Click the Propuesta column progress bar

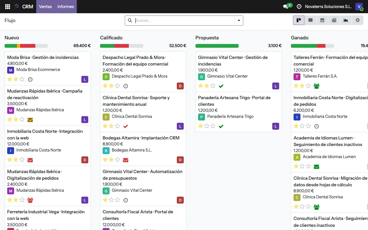(217, 46)
